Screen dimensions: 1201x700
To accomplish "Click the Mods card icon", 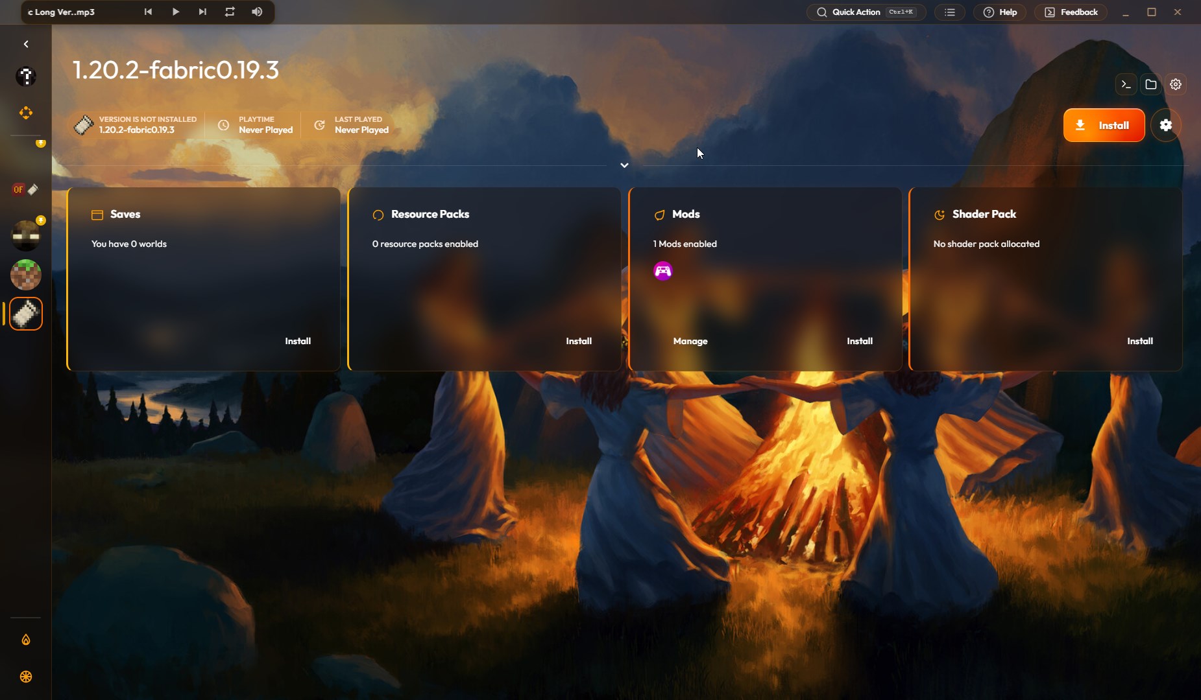I will pyautogui.click(x=659, y=215).
